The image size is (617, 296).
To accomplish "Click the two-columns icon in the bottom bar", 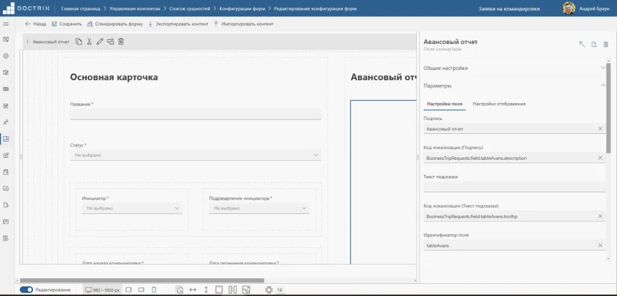I will [233, 290].
